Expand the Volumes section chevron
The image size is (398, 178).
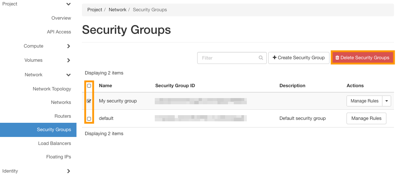pyautogui.click(x=69, y=61)
